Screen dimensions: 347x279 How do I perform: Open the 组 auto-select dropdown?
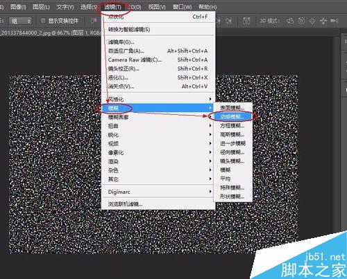coord(20,21)
